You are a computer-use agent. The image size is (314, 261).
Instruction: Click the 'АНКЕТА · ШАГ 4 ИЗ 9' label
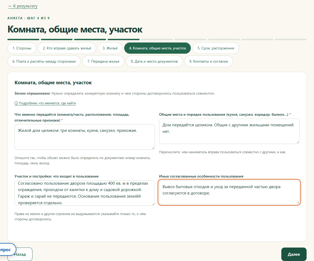tap(28, 18)
